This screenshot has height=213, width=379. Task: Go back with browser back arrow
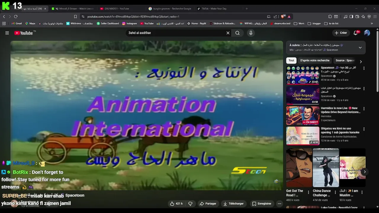pyautogui.click(x=4, y=17)
